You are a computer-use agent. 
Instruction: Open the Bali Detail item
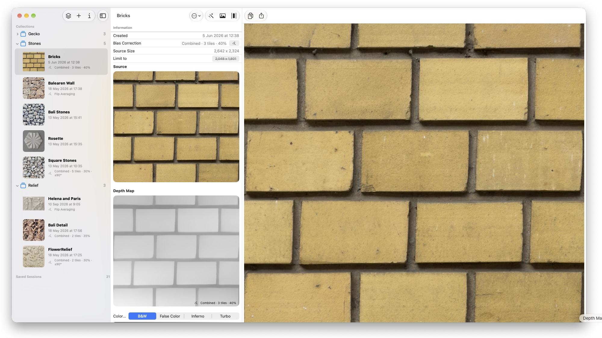(61, 230)
